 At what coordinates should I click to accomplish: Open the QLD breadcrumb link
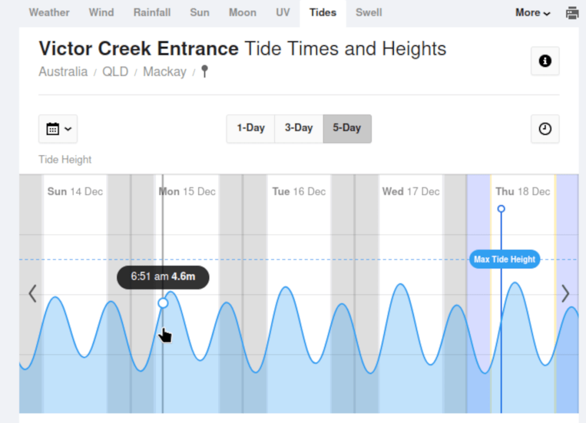[115, 72]
